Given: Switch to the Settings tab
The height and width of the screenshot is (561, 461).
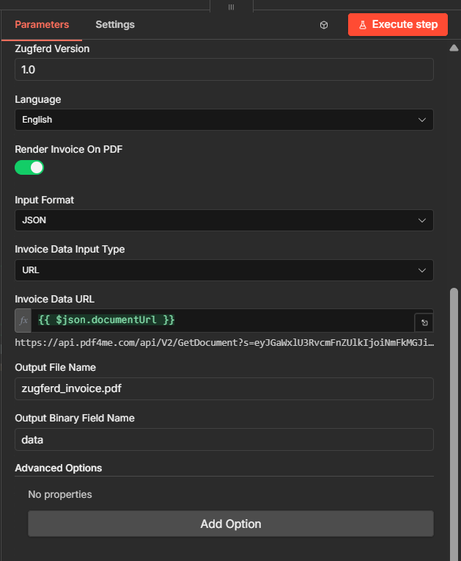Looking at the screenshot, I should click(x=115, y=25).
